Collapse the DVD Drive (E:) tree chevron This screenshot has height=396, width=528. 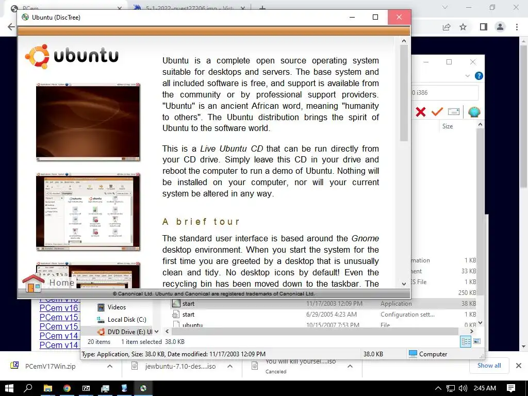(x=157, y=332)
